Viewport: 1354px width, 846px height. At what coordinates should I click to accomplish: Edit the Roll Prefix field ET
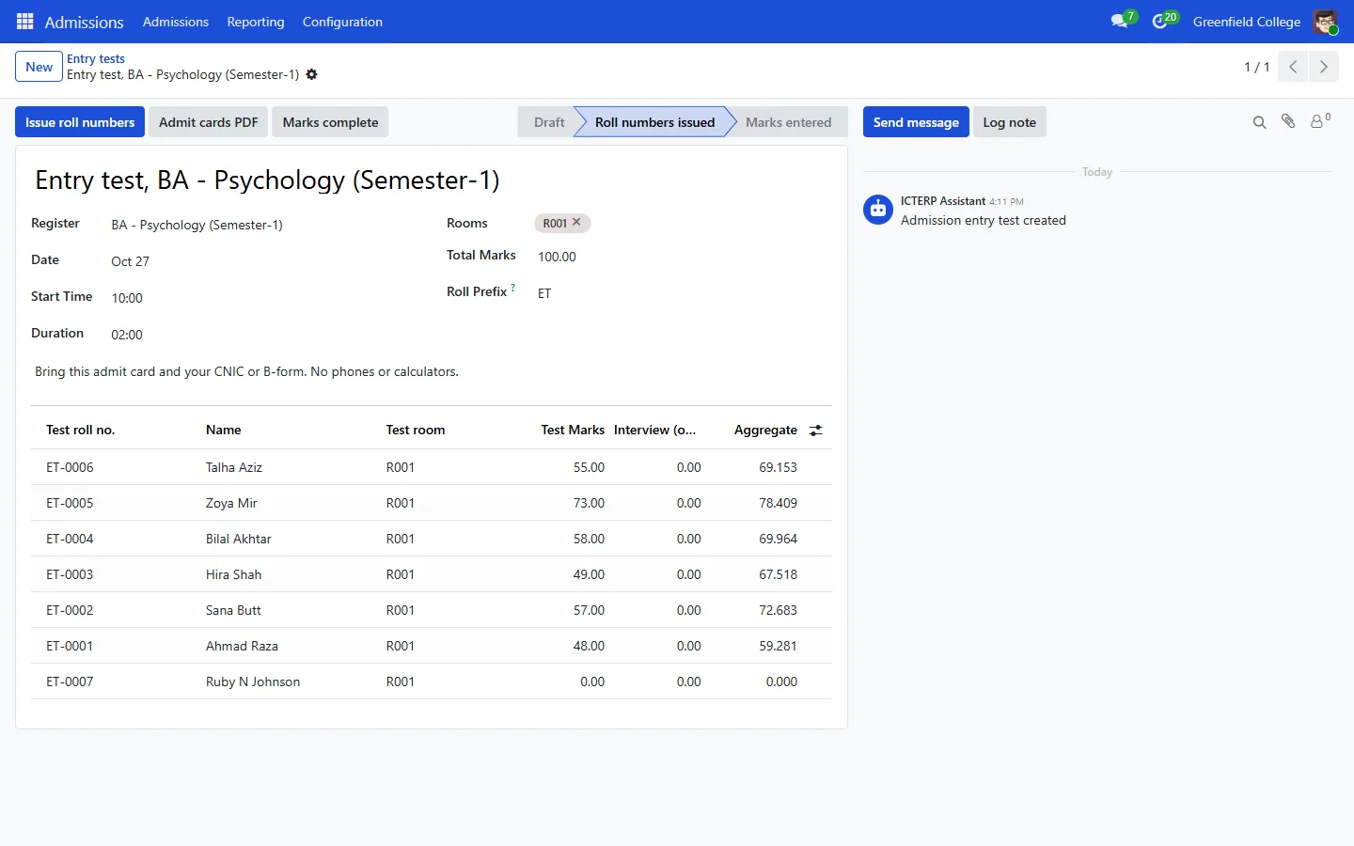click(684, 293)
